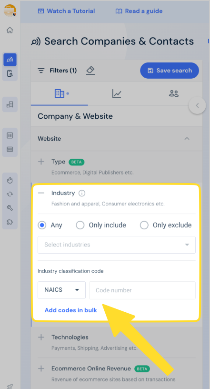Click the sidebar wrench tools icon
Viewport: 210px width, 389px height.
tap(10, 208)
